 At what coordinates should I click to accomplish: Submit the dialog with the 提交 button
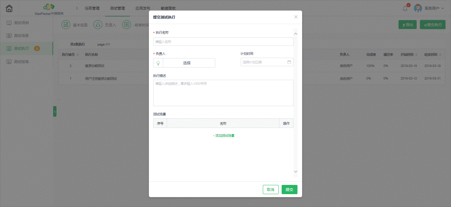point(289,190)
